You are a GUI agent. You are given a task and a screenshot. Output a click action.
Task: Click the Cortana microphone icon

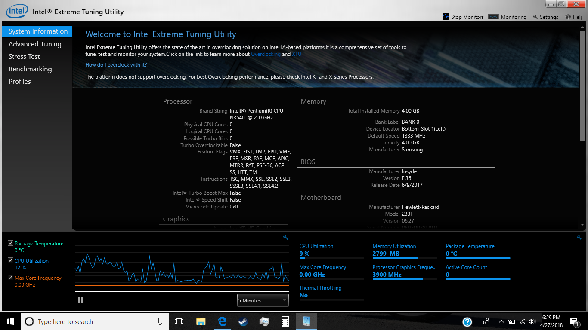160,321
